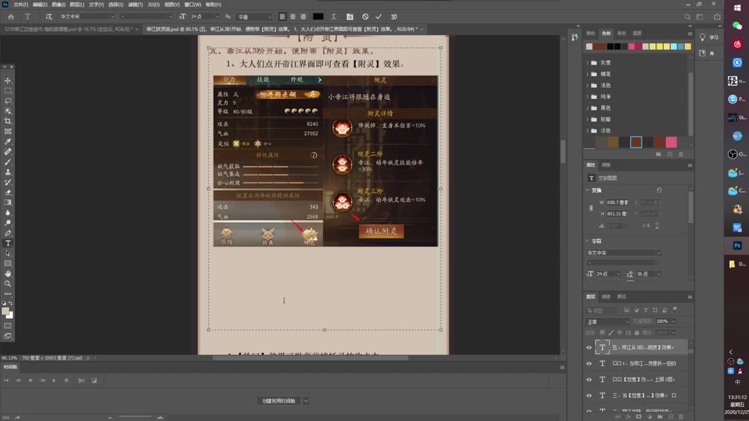The height and width of the screenshot is (421, 749).
Task: Toggle the width-height link in Properties
Action: [x=591, y=208]
